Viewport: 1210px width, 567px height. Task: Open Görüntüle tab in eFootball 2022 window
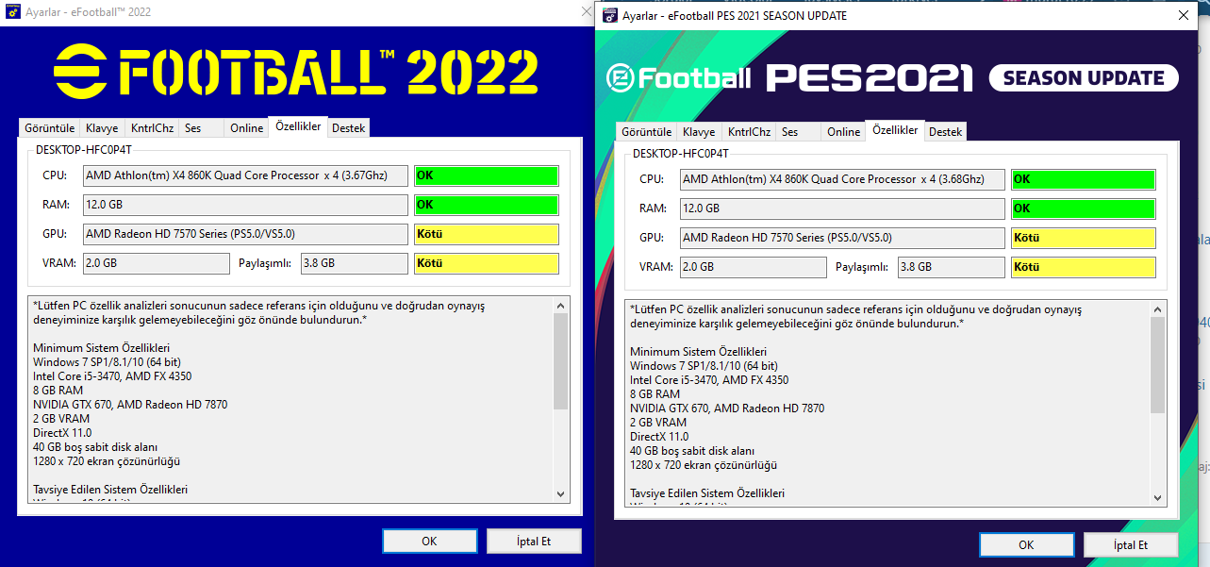tap(48, 128)
